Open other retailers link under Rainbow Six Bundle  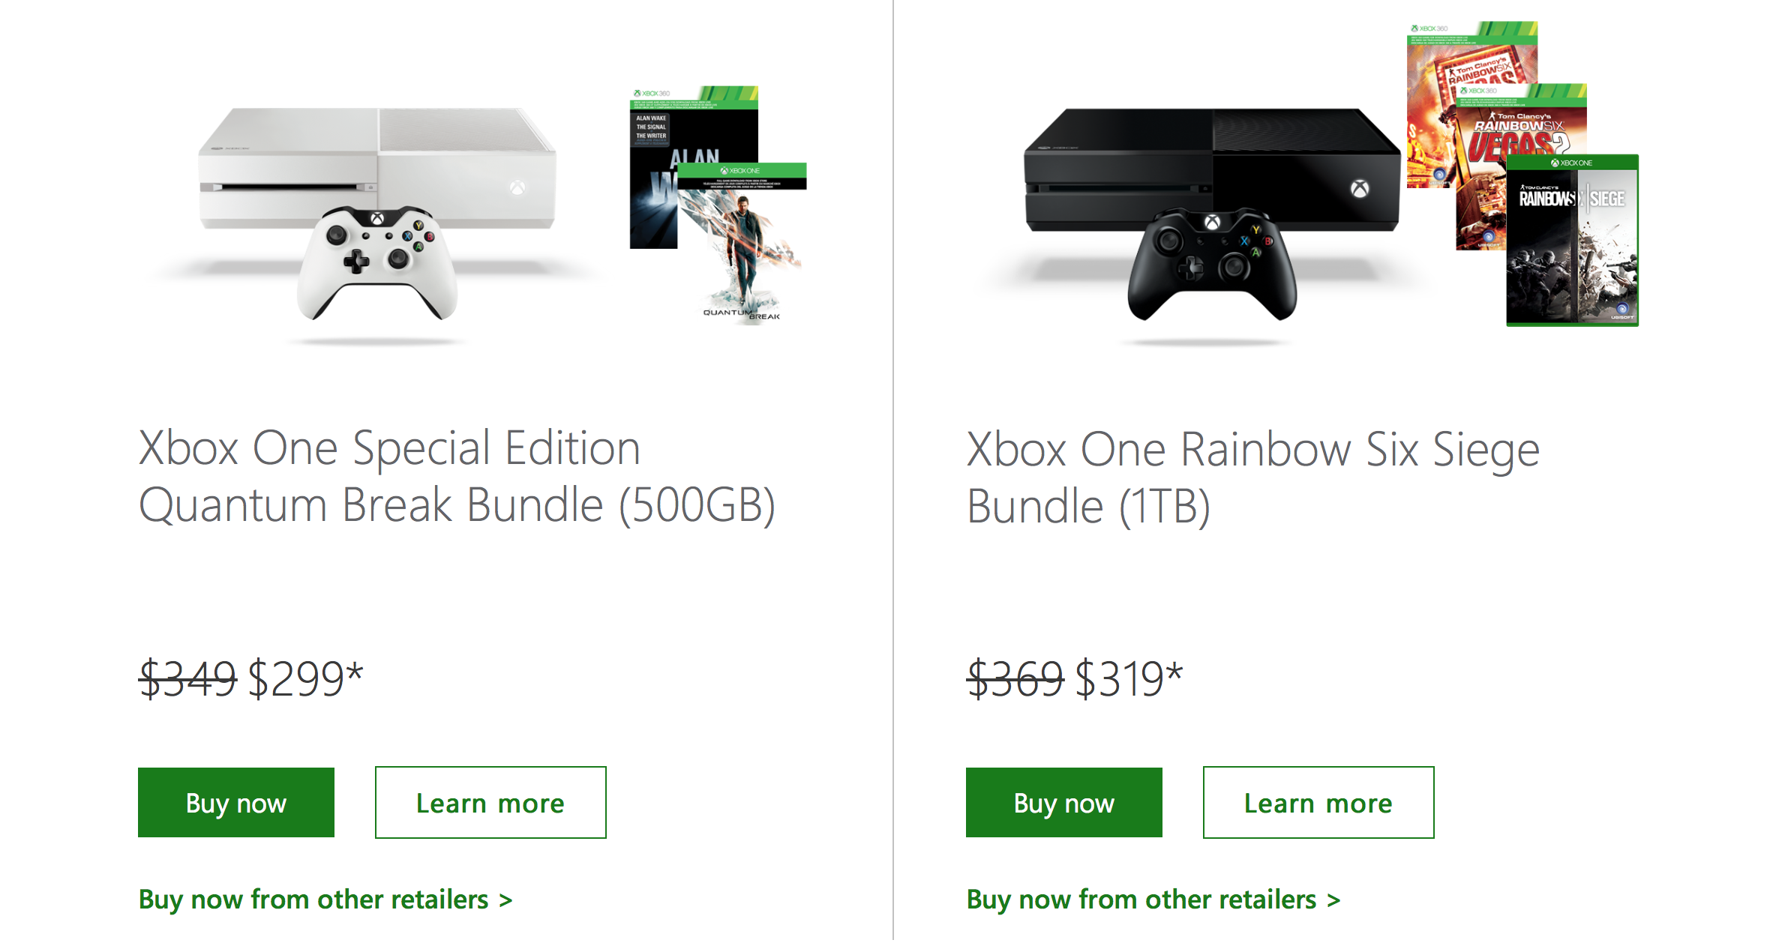tap(1153, 900)
